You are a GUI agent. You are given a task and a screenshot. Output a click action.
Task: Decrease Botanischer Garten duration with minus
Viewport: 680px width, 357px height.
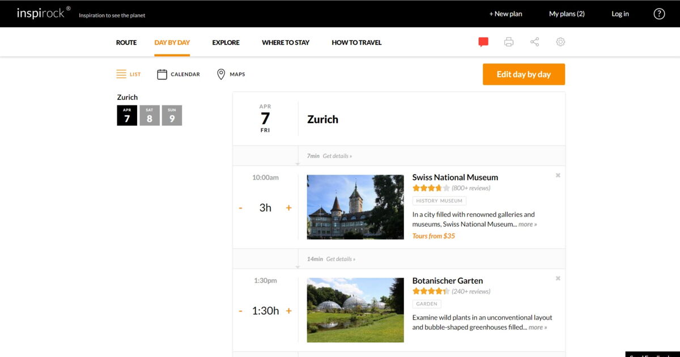241,311
